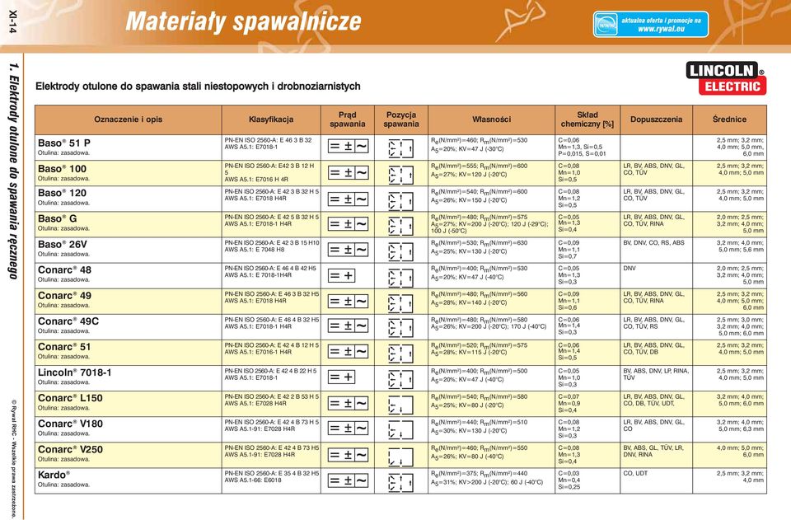Click the 'AWS A5.1: E 7048 H8' classification text

255,250
